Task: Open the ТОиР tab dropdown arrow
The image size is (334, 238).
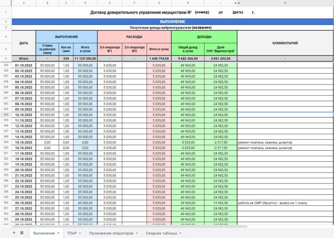Action: [80, 233]
